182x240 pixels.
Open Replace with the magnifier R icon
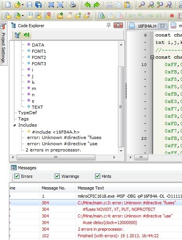point(169,5)
